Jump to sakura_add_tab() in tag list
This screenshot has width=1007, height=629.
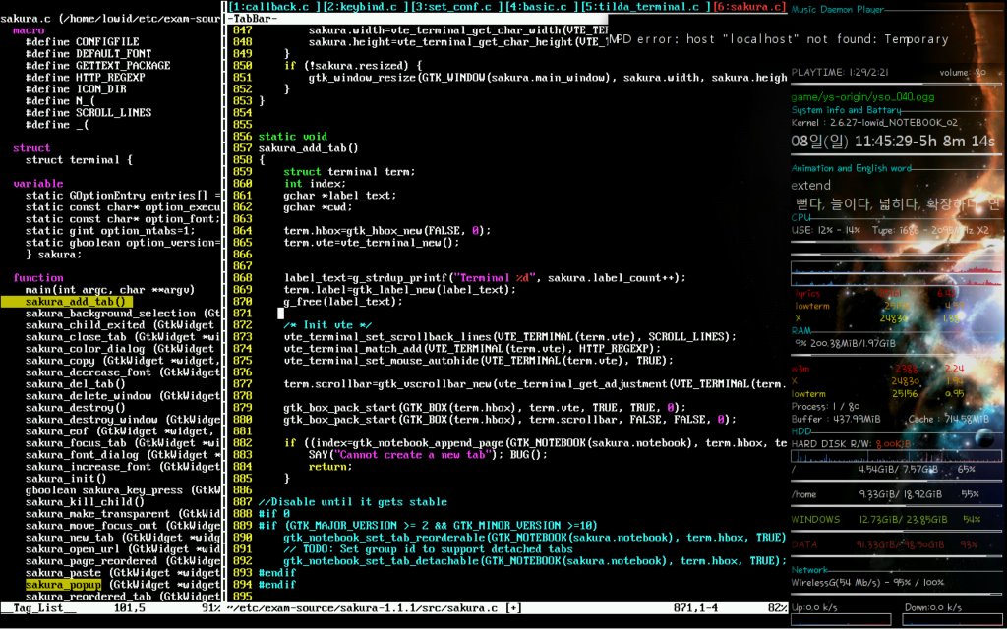click(x=75, y=302)
